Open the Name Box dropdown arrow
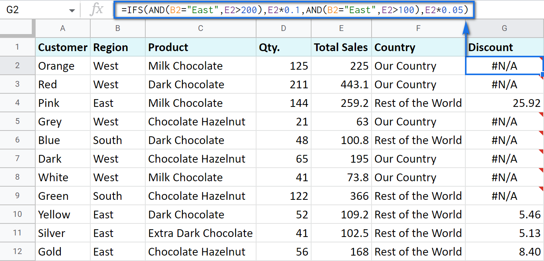 click(x=72, y=10)
